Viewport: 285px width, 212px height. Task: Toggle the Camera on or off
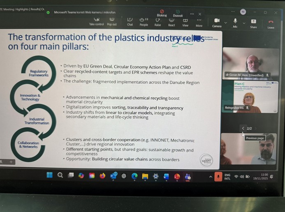[x=217, y=22]
